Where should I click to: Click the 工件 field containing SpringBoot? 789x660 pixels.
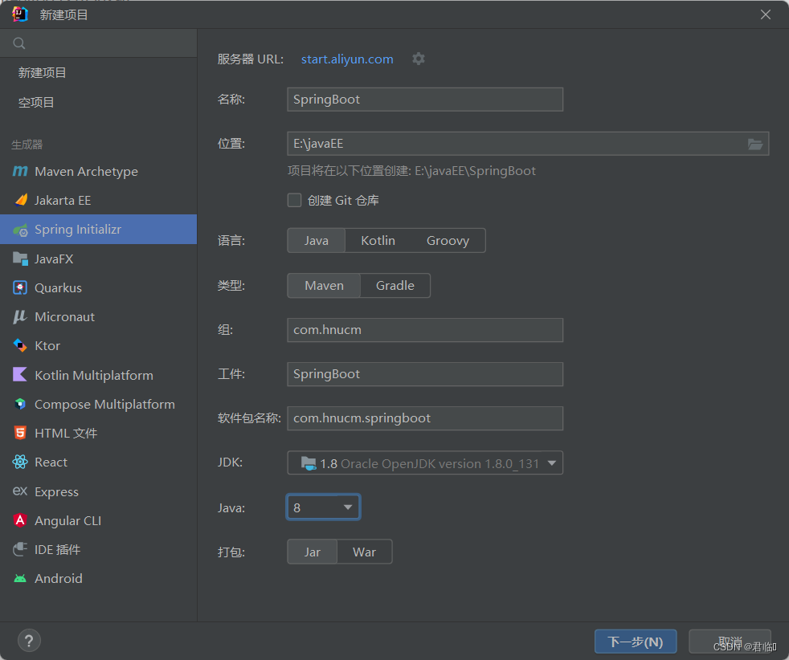425,374
